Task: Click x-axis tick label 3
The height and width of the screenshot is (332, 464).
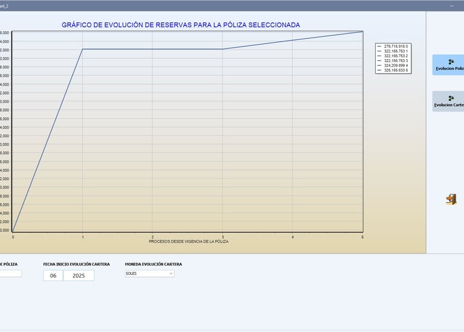Action: (223, 237)
